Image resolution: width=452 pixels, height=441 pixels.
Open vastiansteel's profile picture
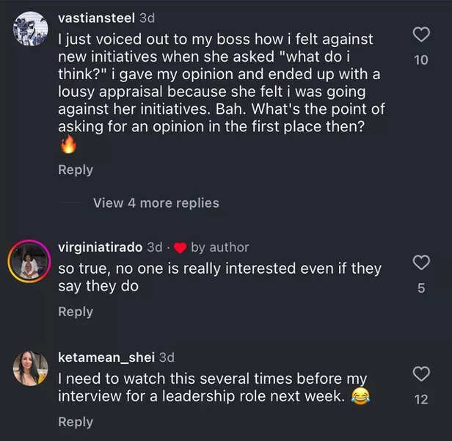click(30, 29)
